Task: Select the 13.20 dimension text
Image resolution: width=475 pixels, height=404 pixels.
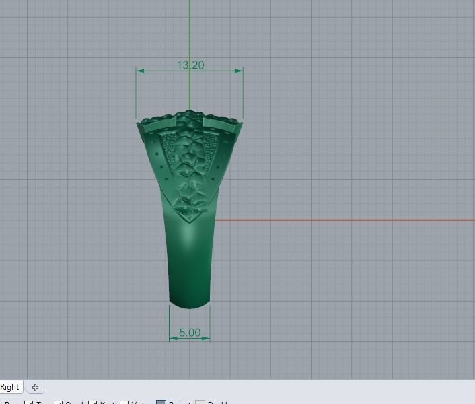Action: tap(190, 65)
